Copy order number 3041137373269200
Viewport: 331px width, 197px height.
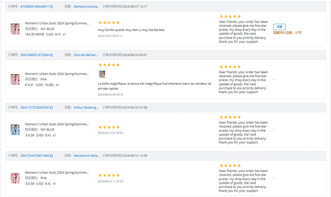point(51,108)
